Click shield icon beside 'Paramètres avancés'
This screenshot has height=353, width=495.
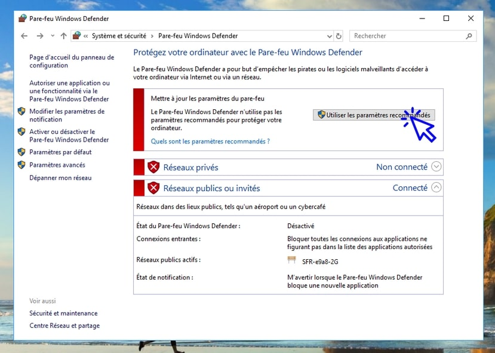[21, 164]
